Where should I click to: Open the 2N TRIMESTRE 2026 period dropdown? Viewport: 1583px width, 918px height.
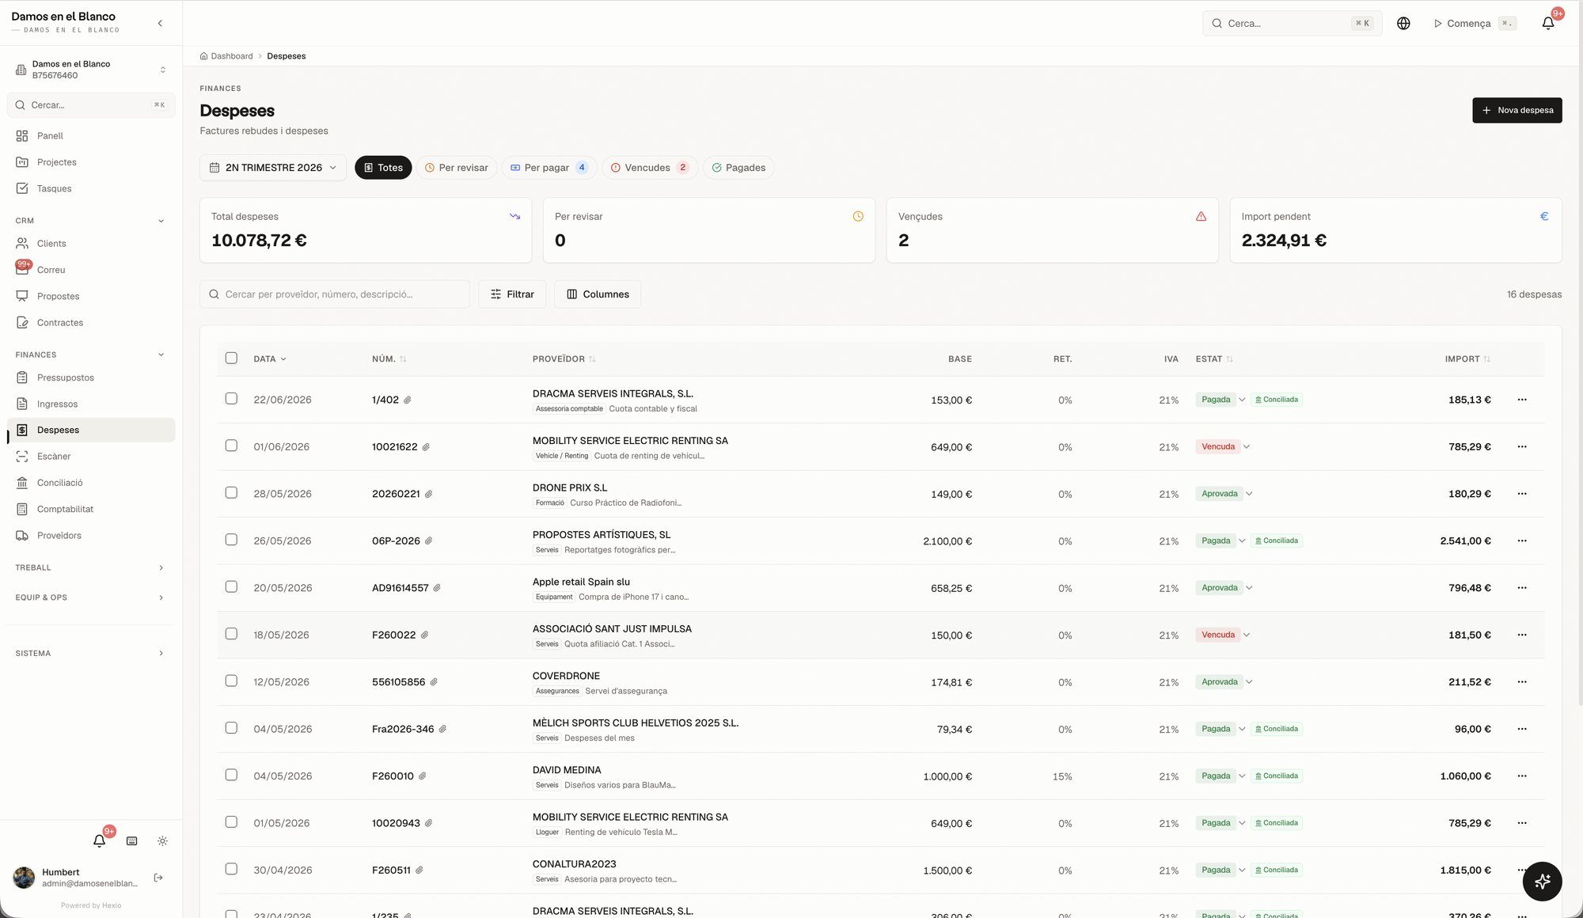pyautogui.click(x=273, y=168)
